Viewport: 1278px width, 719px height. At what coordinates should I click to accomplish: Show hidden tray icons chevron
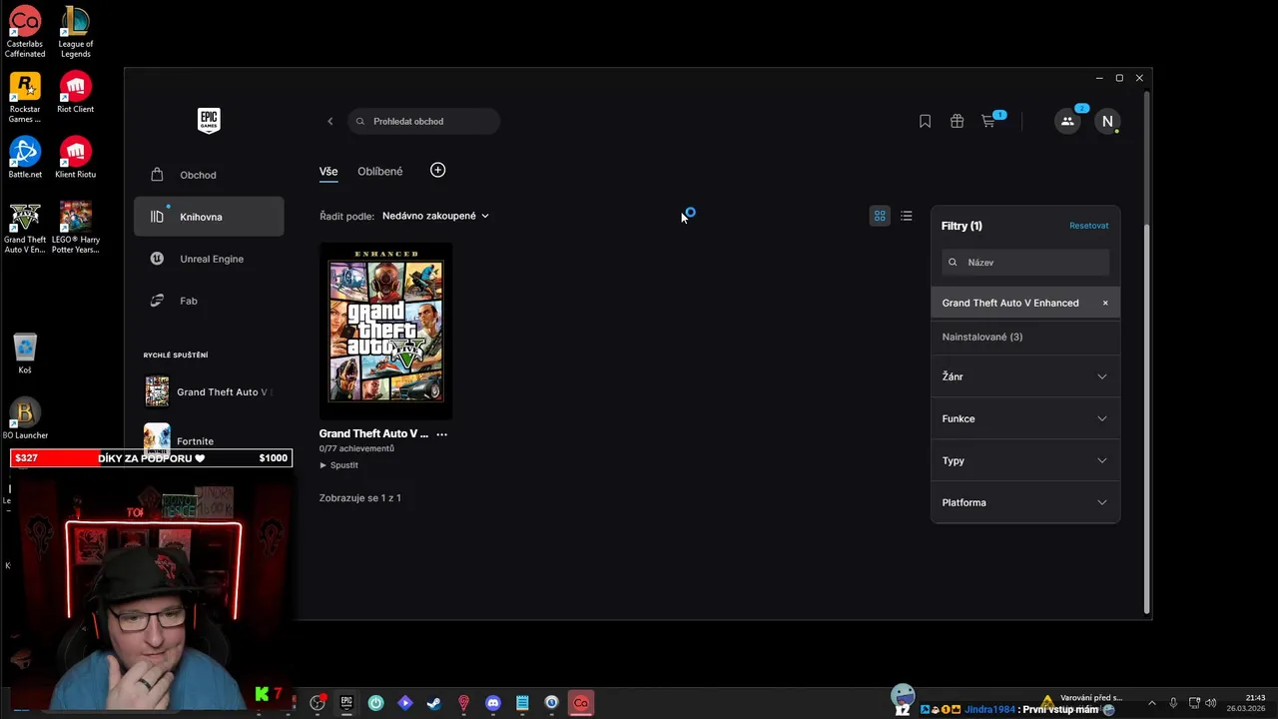[1151, 703]
